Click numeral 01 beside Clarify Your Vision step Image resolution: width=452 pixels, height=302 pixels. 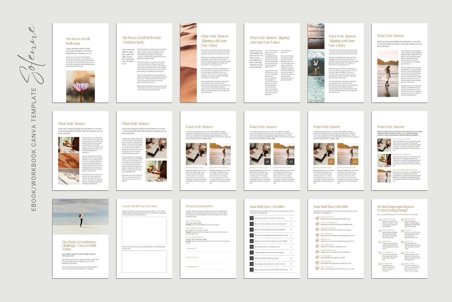pos(380,220)
